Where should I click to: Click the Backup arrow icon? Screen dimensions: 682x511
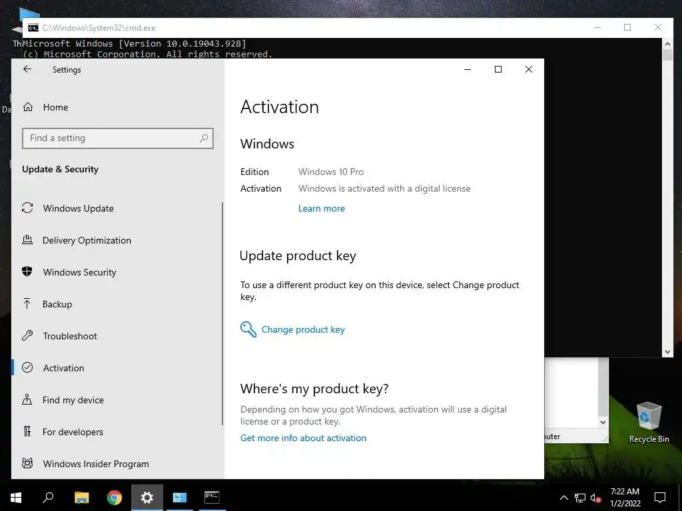[x=27, y=303]
